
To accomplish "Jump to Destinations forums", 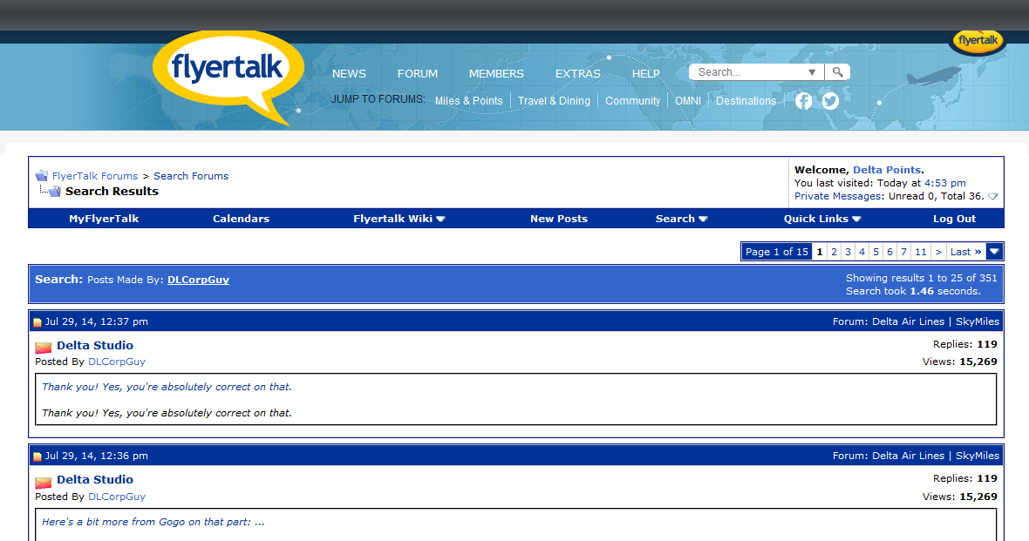I will (746, 101).
